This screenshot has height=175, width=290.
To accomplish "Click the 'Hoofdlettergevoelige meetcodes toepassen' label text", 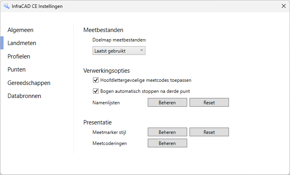I will tap(146, 80).
